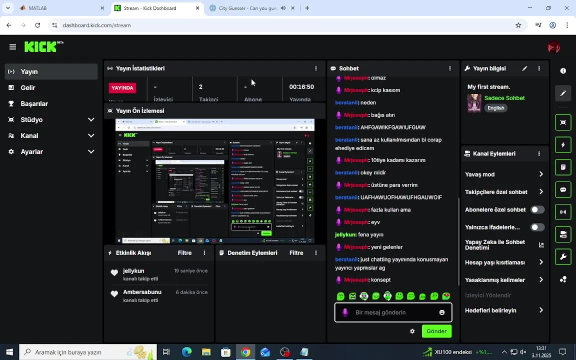Open the browser tab search dropdown
The image size is (576, 360).
(7, 7)
